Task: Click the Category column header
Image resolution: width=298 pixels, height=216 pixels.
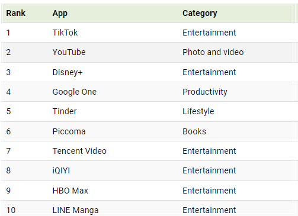Action: 200,14
